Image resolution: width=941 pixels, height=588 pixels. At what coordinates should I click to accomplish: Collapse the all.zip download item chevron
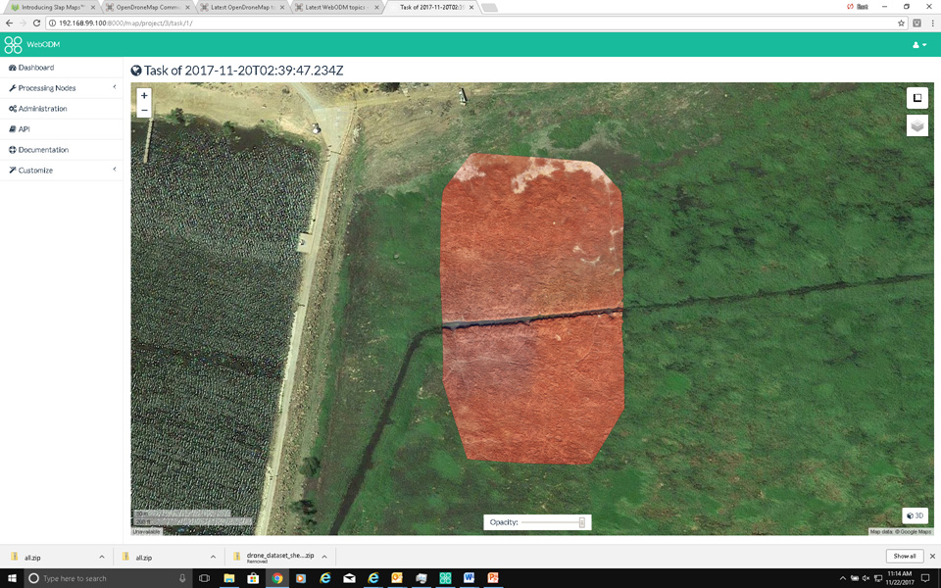point(103,556)
